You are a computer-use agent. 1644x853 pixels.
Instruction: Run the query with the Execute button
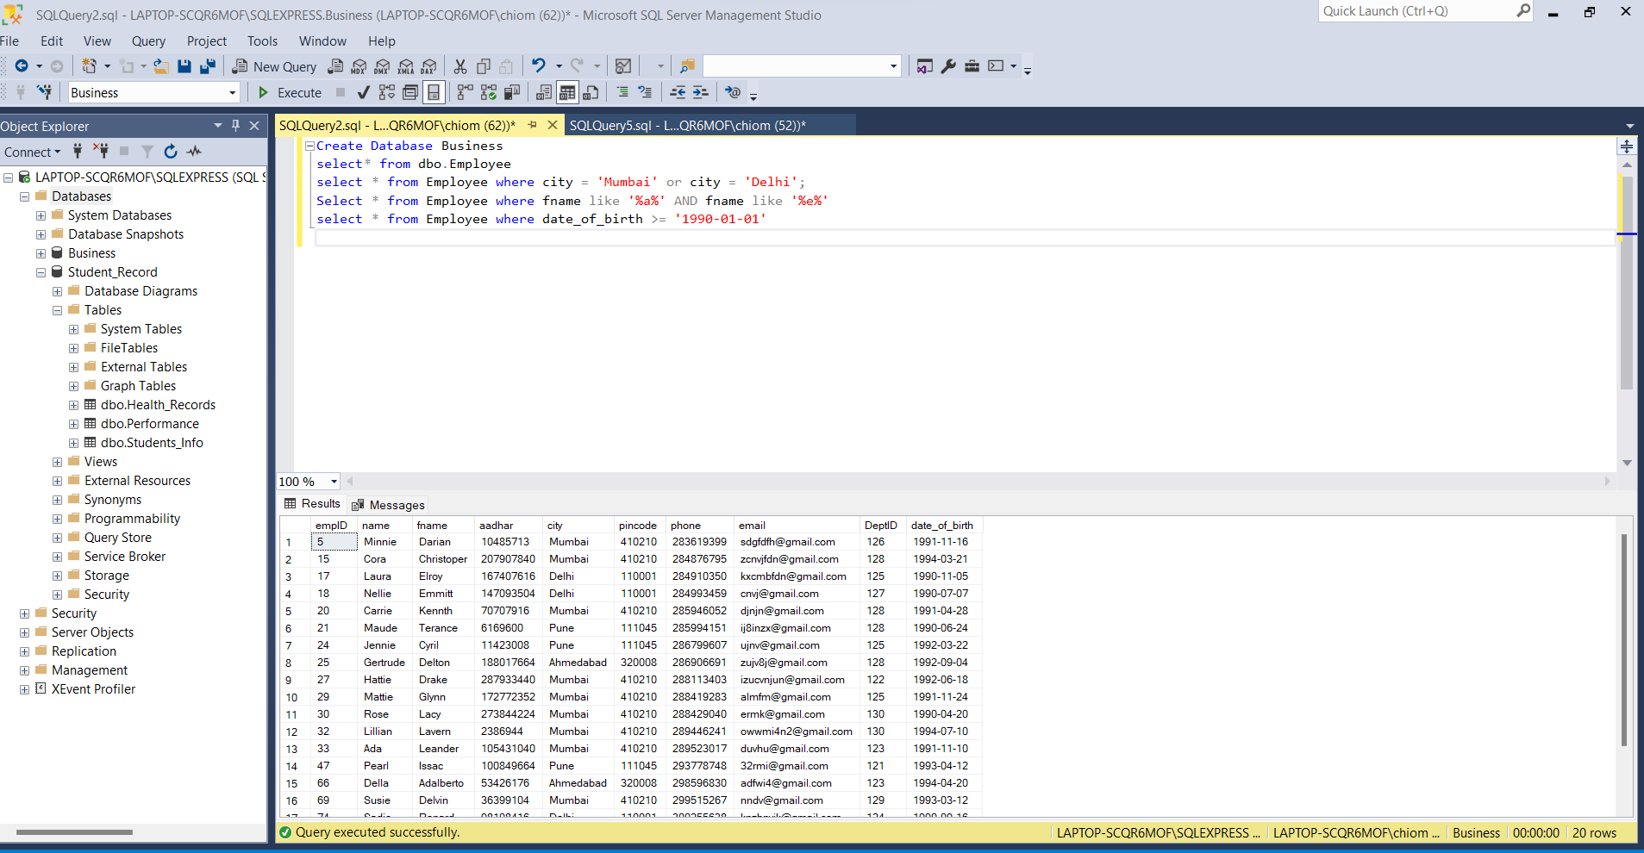(289, 92)
